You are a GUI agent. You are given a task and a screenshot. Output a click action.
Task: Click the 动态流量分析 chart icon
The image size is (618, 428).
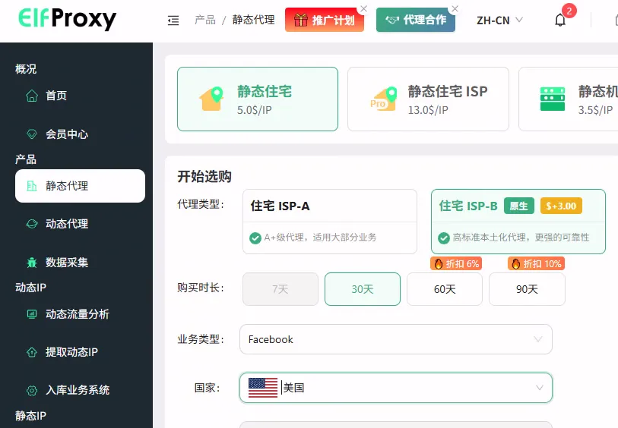click(32, 314)
